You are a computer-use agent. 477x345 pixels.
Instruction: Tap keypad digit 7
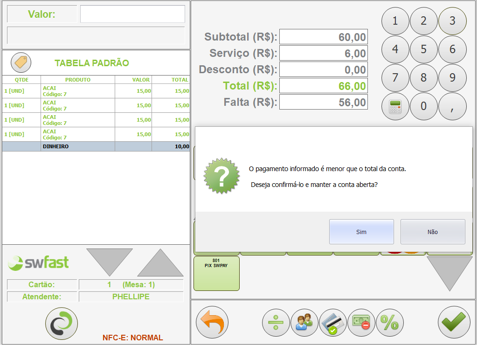point(395,78)
